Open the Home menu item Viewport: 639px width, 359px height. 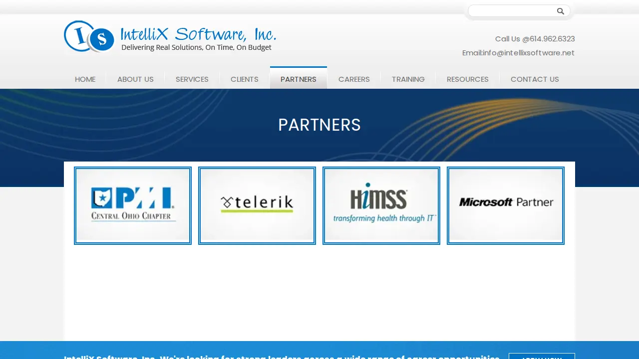85,79
